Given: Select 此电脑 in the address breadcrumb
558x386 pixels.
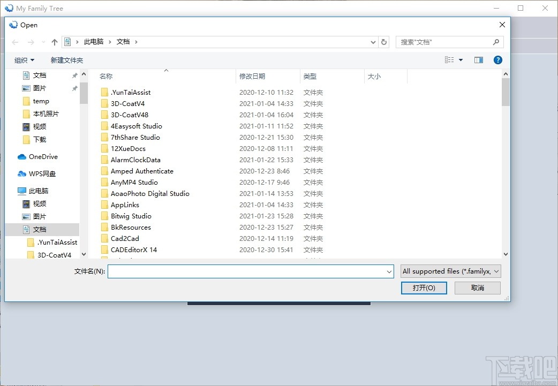Looking at the screenshot, I should coord(94,42).
